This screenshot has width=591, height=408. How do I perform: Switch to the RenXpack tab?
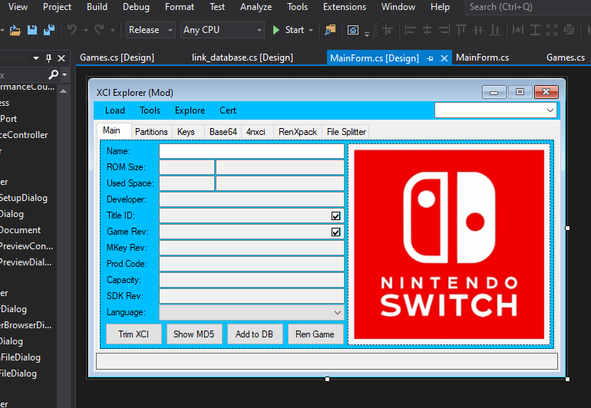click(x=298, y=132)
